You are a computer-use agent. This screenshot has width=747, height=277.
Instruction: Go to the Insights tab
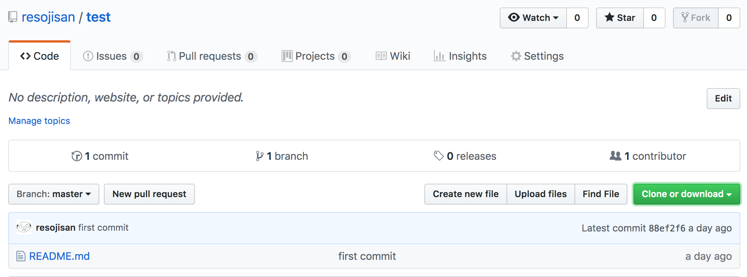pos(460,56)
